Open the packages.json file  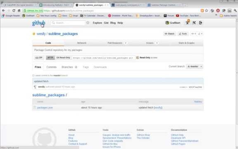point(45,108)
